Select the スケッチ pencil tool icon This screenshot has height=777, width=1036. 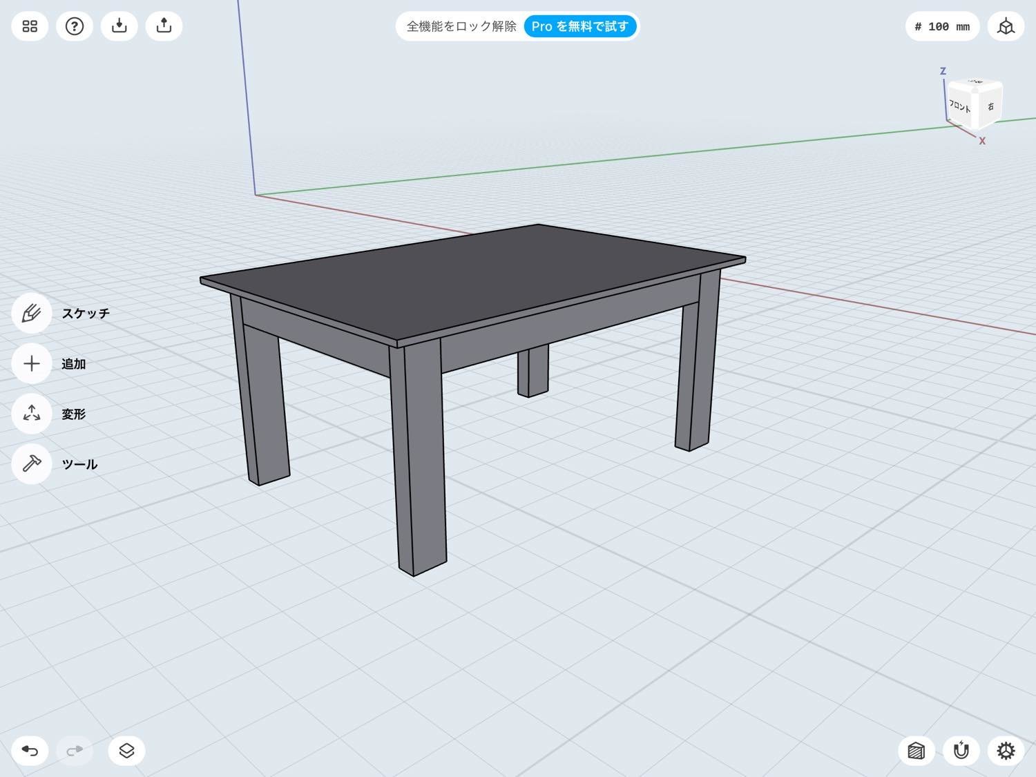[x=32, y=313]
